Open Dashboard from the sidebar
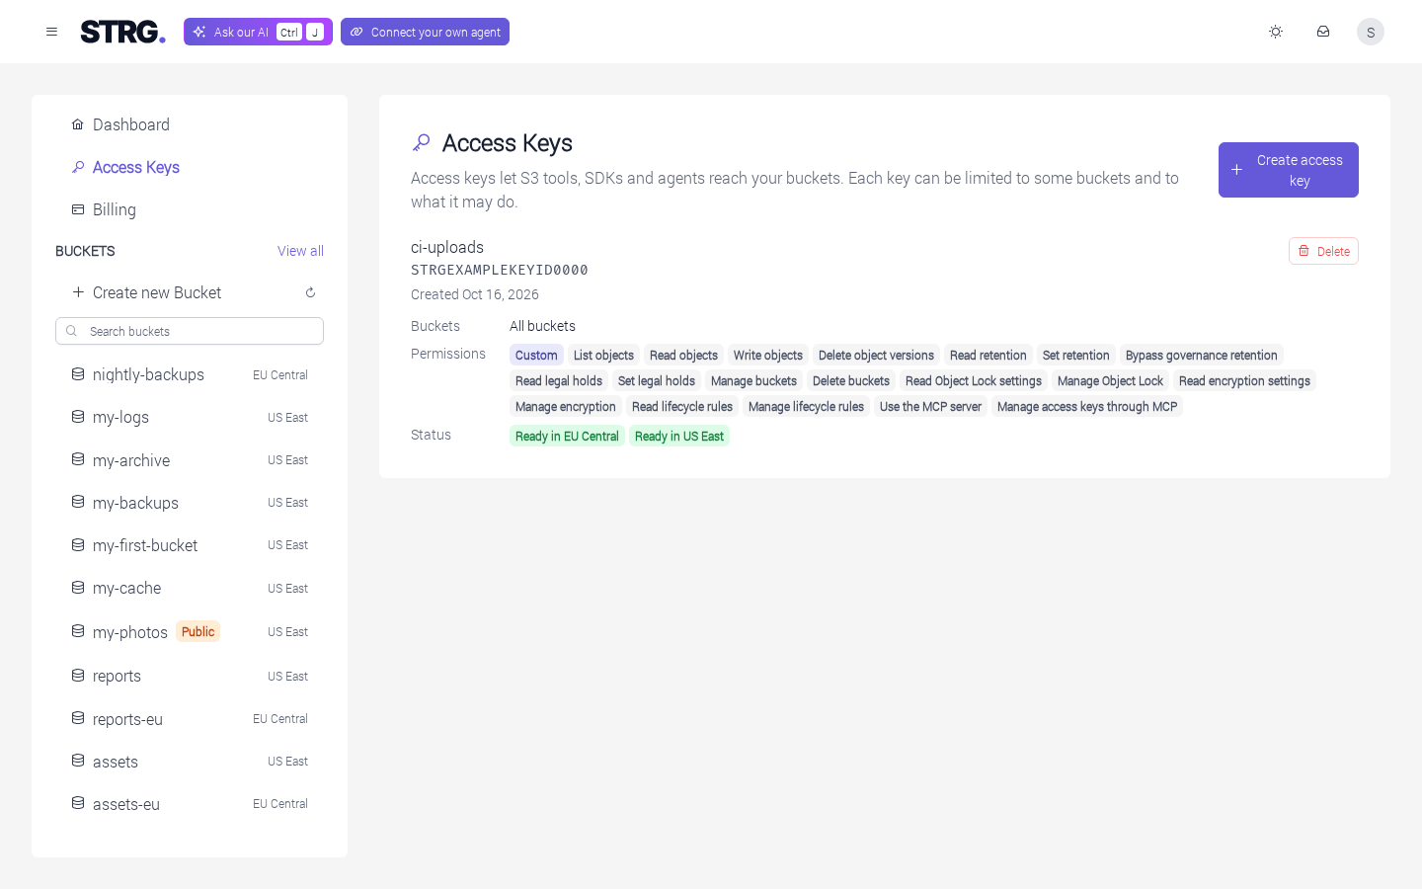This screenshot has height=889, width=1422. click(x=190, y=124)
